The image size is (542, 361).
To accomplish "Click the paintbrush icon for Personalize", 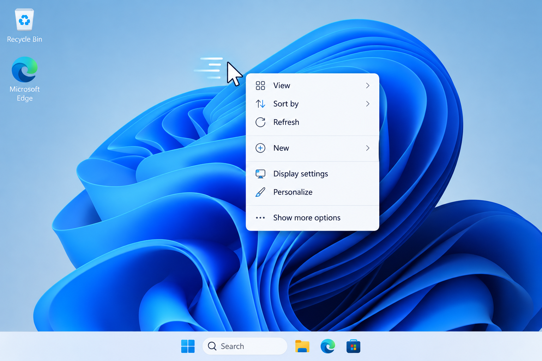I will (x=260, y=192).
